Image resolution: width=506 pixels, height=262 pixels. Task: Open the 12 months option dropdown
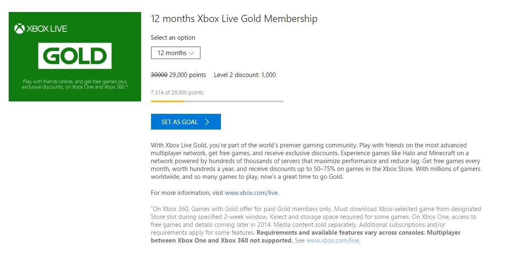(x=175, y=53)
